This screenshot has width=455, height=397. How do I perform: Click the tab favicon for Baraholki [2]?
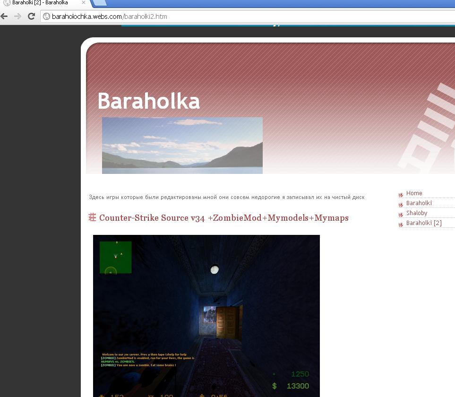(x=7, y=3)
